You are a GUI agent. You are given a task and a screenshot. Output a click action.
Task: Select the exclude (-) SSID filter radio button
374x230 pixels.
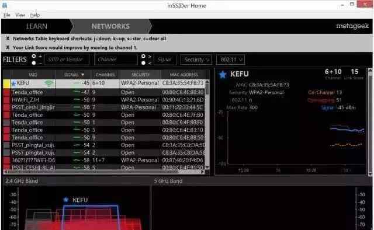click(x=34, y=63)
